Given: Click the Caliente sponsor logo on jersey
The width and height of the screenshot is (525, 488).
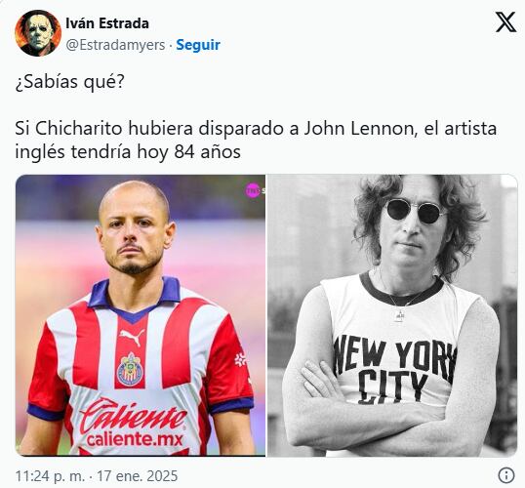Looking at the screenshot, I should point(134,416).
